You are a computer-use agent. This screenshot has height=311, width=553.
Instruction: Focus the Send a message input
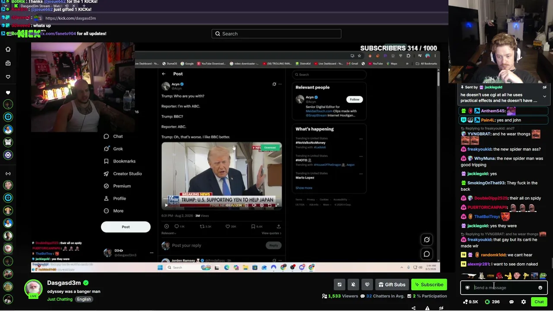pos(504,288)
